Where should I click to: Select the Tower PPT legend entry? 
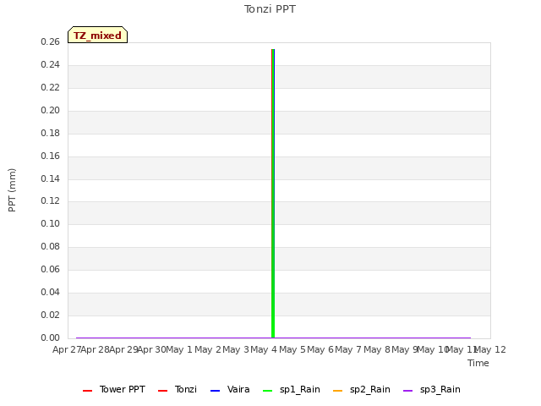114,389
